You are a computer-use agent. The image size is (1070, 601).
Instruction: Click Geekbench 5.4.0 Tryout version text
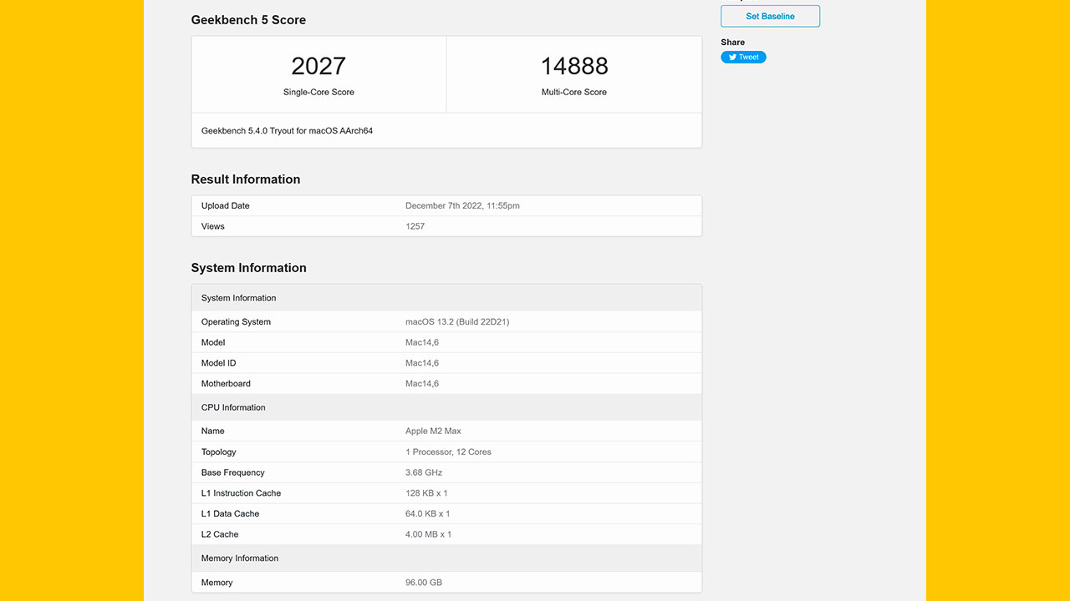coord(287,131)
